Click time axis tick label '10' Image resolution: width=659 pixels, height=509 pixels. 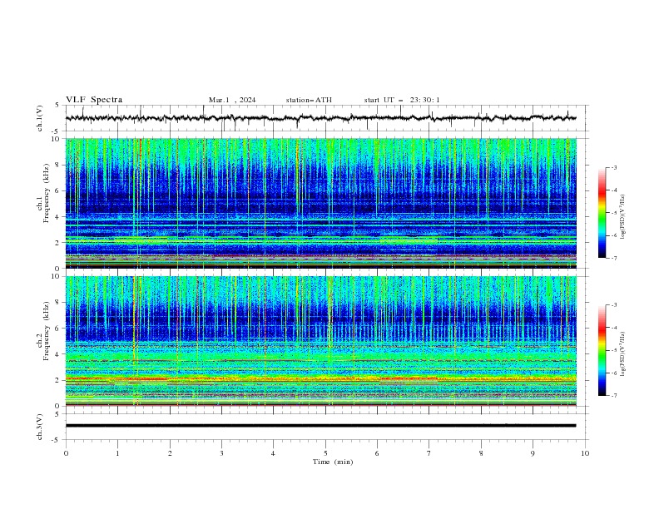(x=585, y=453)
